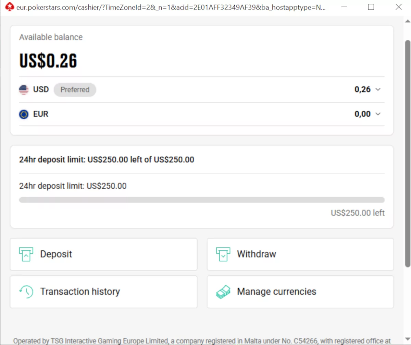The height and width of the screenshot is (345, 411).
Task: Expand the USD balance chevron
Action: (x=378, y=90)
